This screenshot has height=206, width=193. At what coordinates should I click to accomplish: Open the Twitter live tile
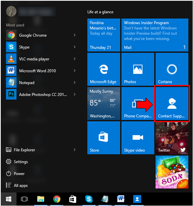coord(172,138)
